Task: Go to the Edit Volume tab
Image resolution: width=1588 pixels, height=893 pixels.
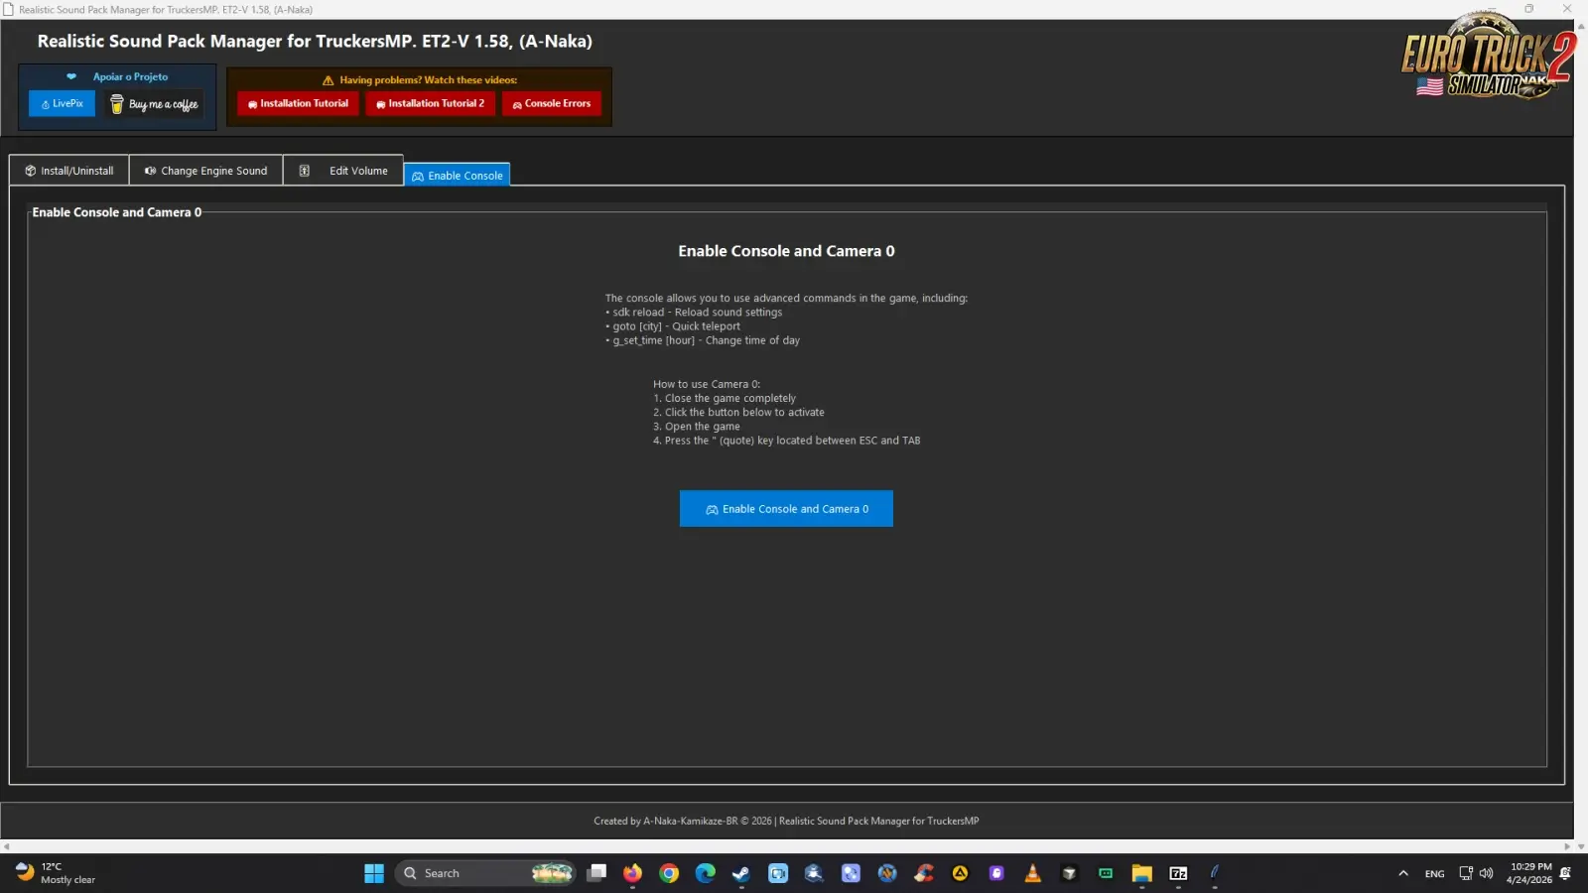Action: [x=344, y=171]
